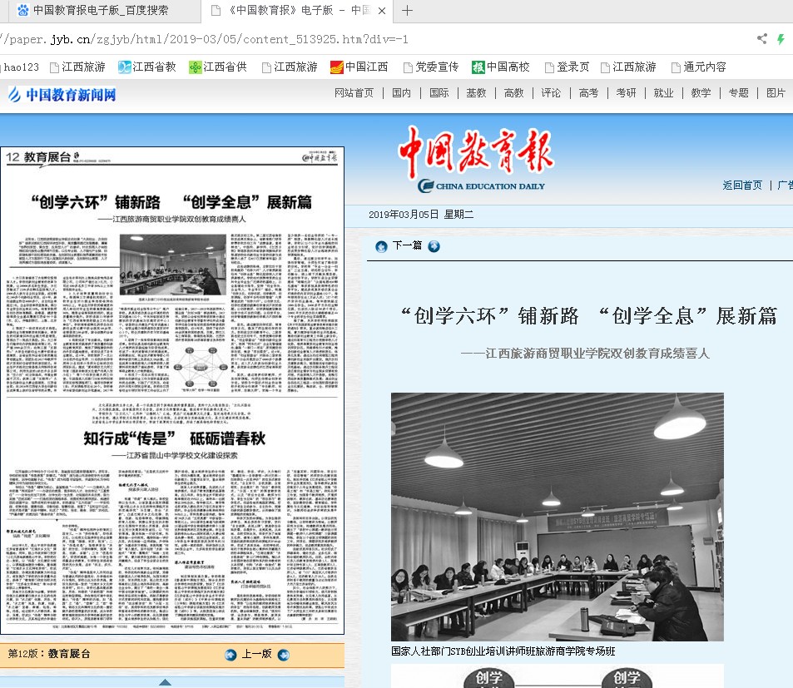The width and height of the screenshot is (793, 688).
Task: Open new tab with plus button
Action: pos(407,11)
